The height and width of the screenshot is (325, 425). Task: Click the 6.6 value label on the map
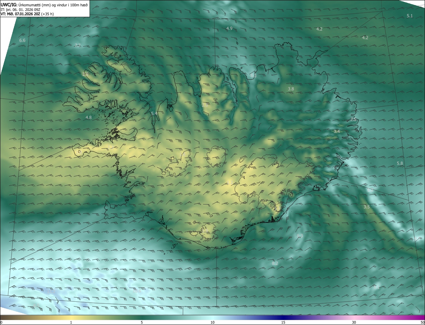[x=22, y=40]
